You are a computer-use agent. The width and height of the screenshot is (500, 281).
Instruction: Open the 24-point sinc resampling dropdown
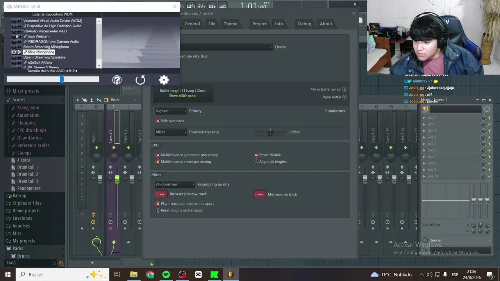[175, 184]
